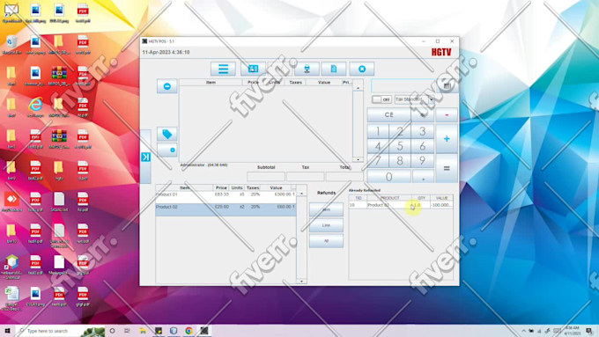Screen dimensions: 599x337
Task: Click keypad digit 0
Action: (388, 176)
